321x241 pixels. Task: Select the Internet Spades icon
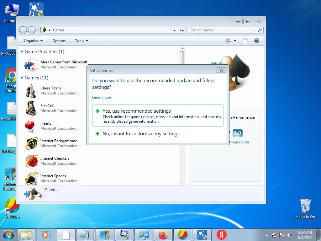(32, 178)
